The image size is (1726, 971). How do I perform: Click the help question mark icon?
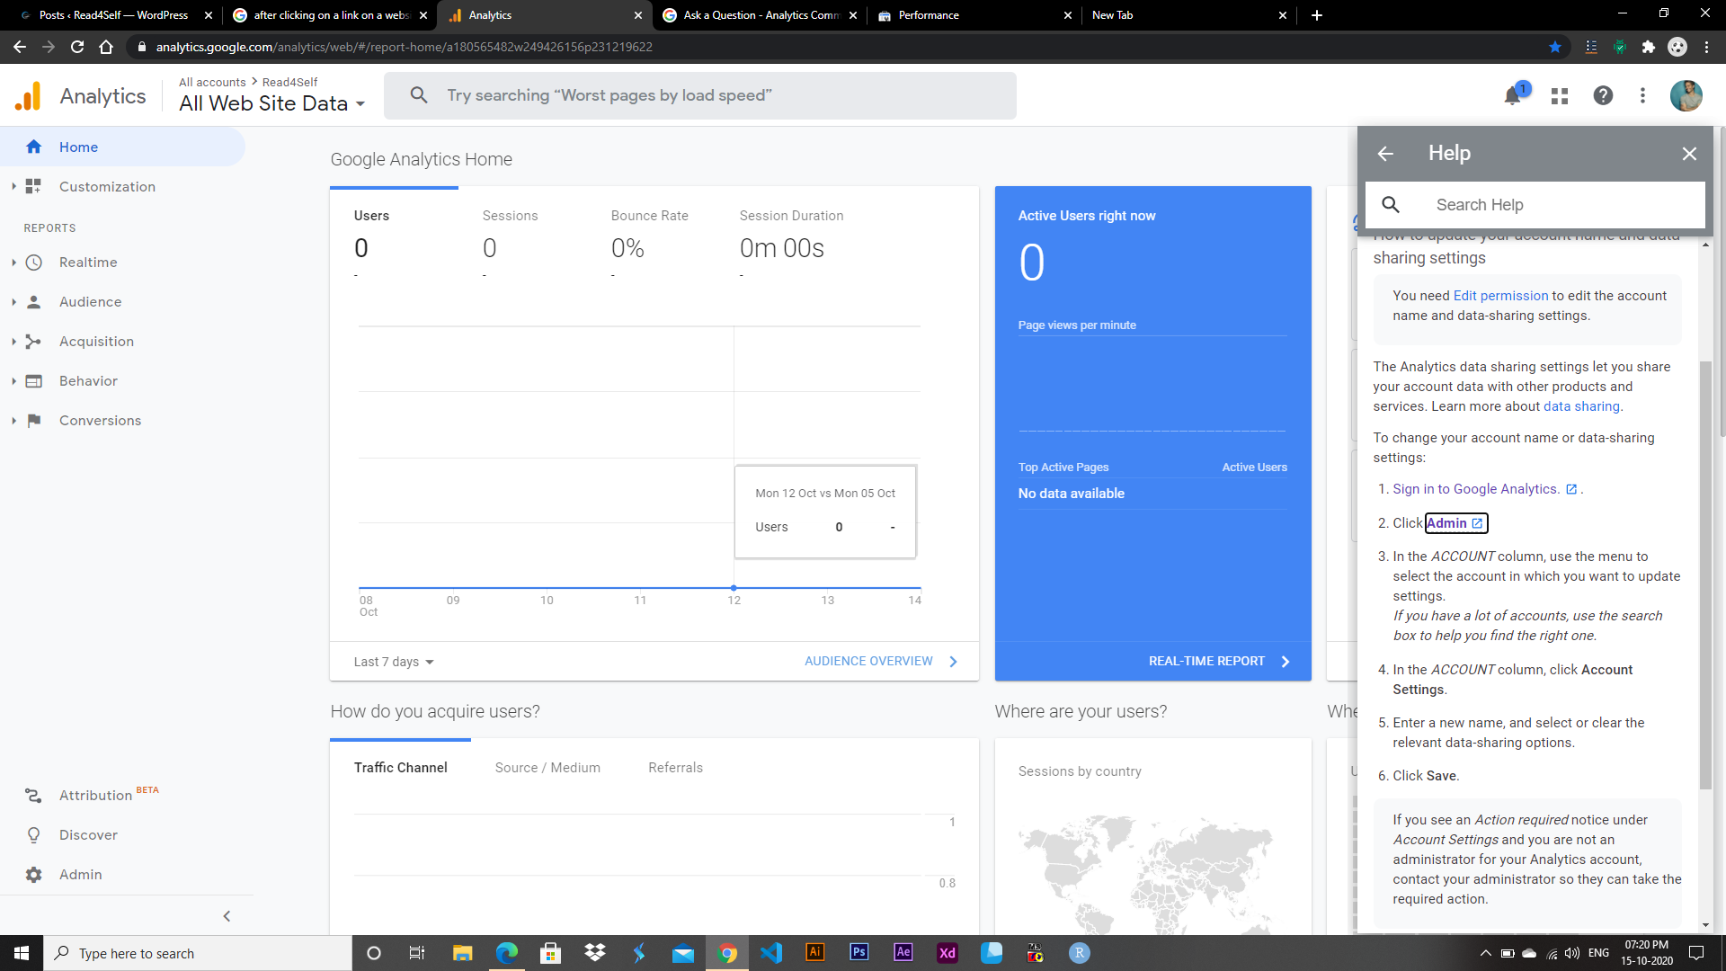(1603, 96)
